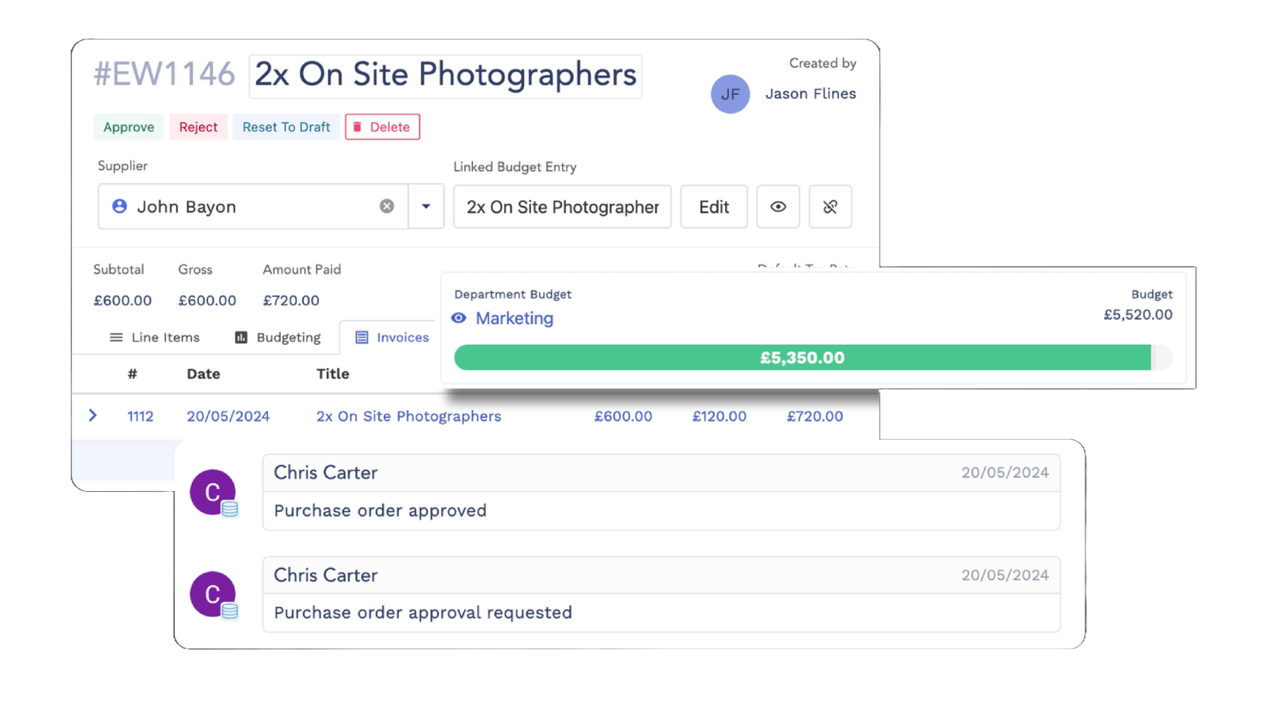The image size is (1277, 717).
Task: Click the coin badge on Chris Carter's avatar
Action: coord(229,509)
